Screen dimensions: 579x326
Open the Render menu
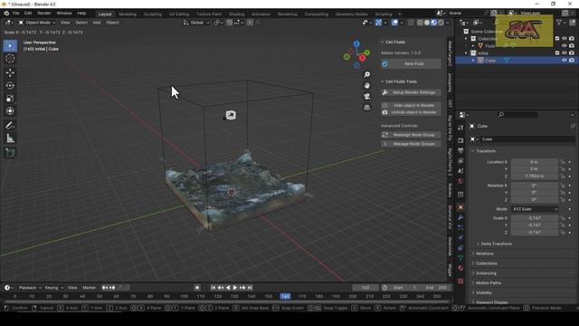click(x=44, y=14)
